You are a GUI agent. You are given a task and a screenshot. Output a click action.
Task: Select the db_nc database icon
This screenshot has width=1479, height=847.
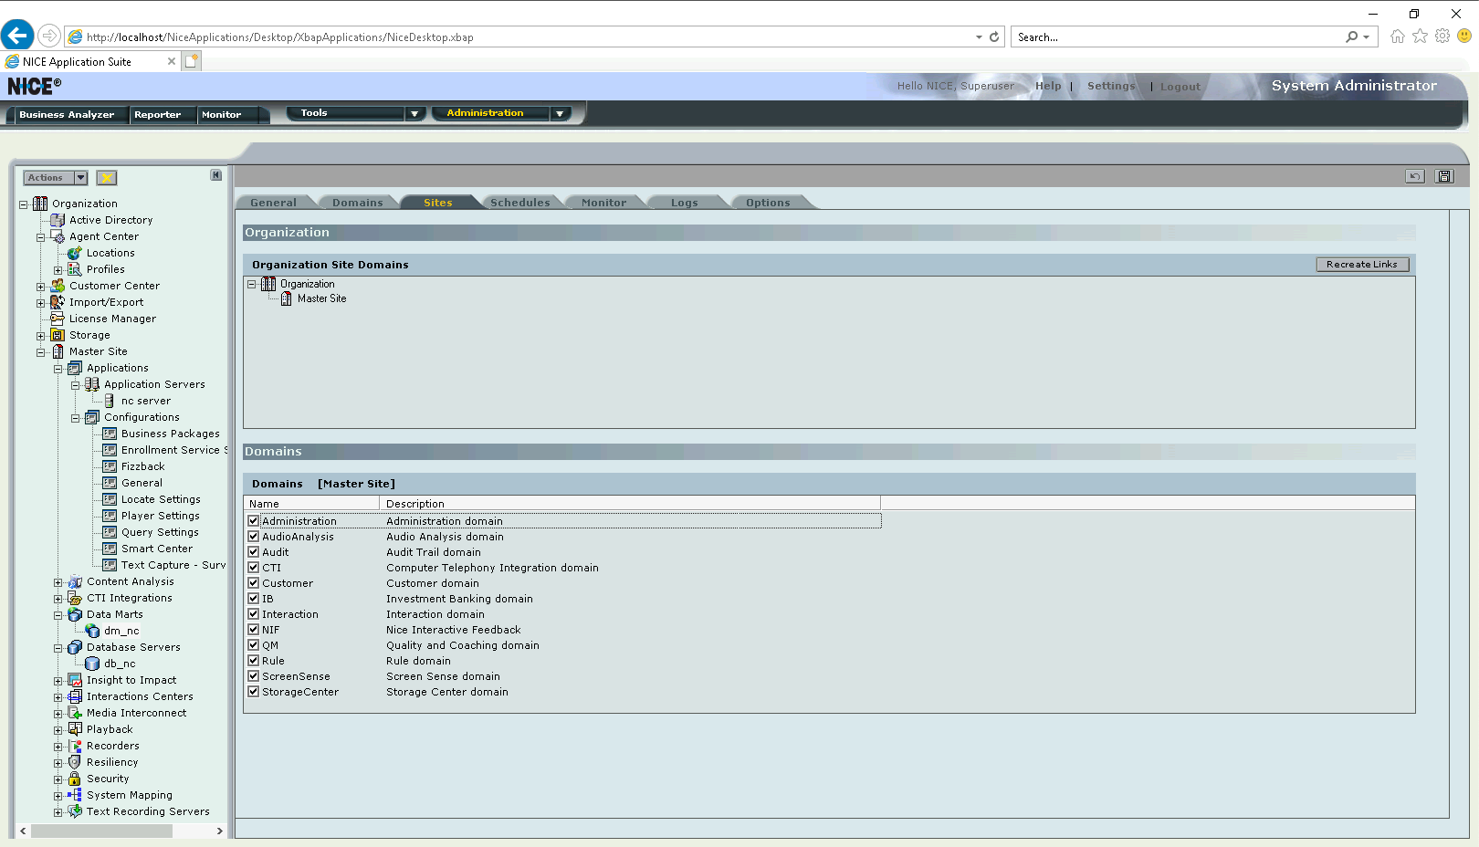click(92, 664)
